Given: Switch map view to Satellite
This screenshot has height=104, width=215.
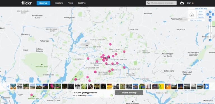Looking at the screenshot, I should (x=201, y=17).
